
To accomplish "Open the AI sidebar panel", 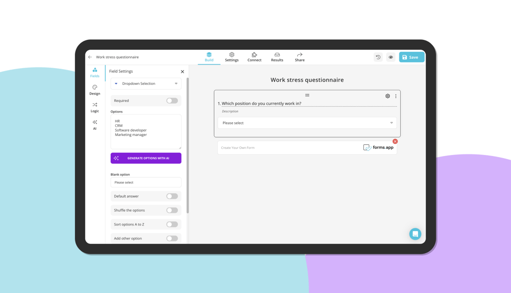I will (95, 125).
